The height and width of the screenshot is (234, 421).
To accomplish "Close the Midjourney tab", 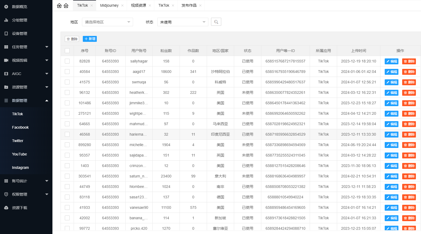I will (123, 6).
